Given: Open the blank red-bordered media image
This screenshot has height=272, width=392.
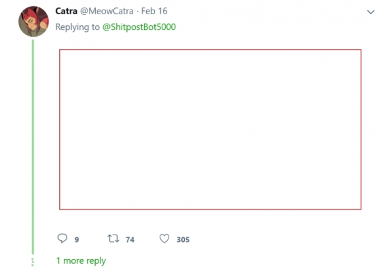Looking at the screenshot, I should (210, 129).
